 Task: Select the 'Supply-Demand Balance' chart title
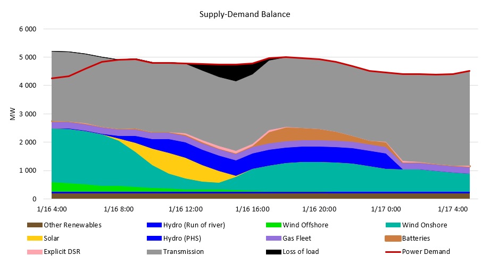point(245,14)
